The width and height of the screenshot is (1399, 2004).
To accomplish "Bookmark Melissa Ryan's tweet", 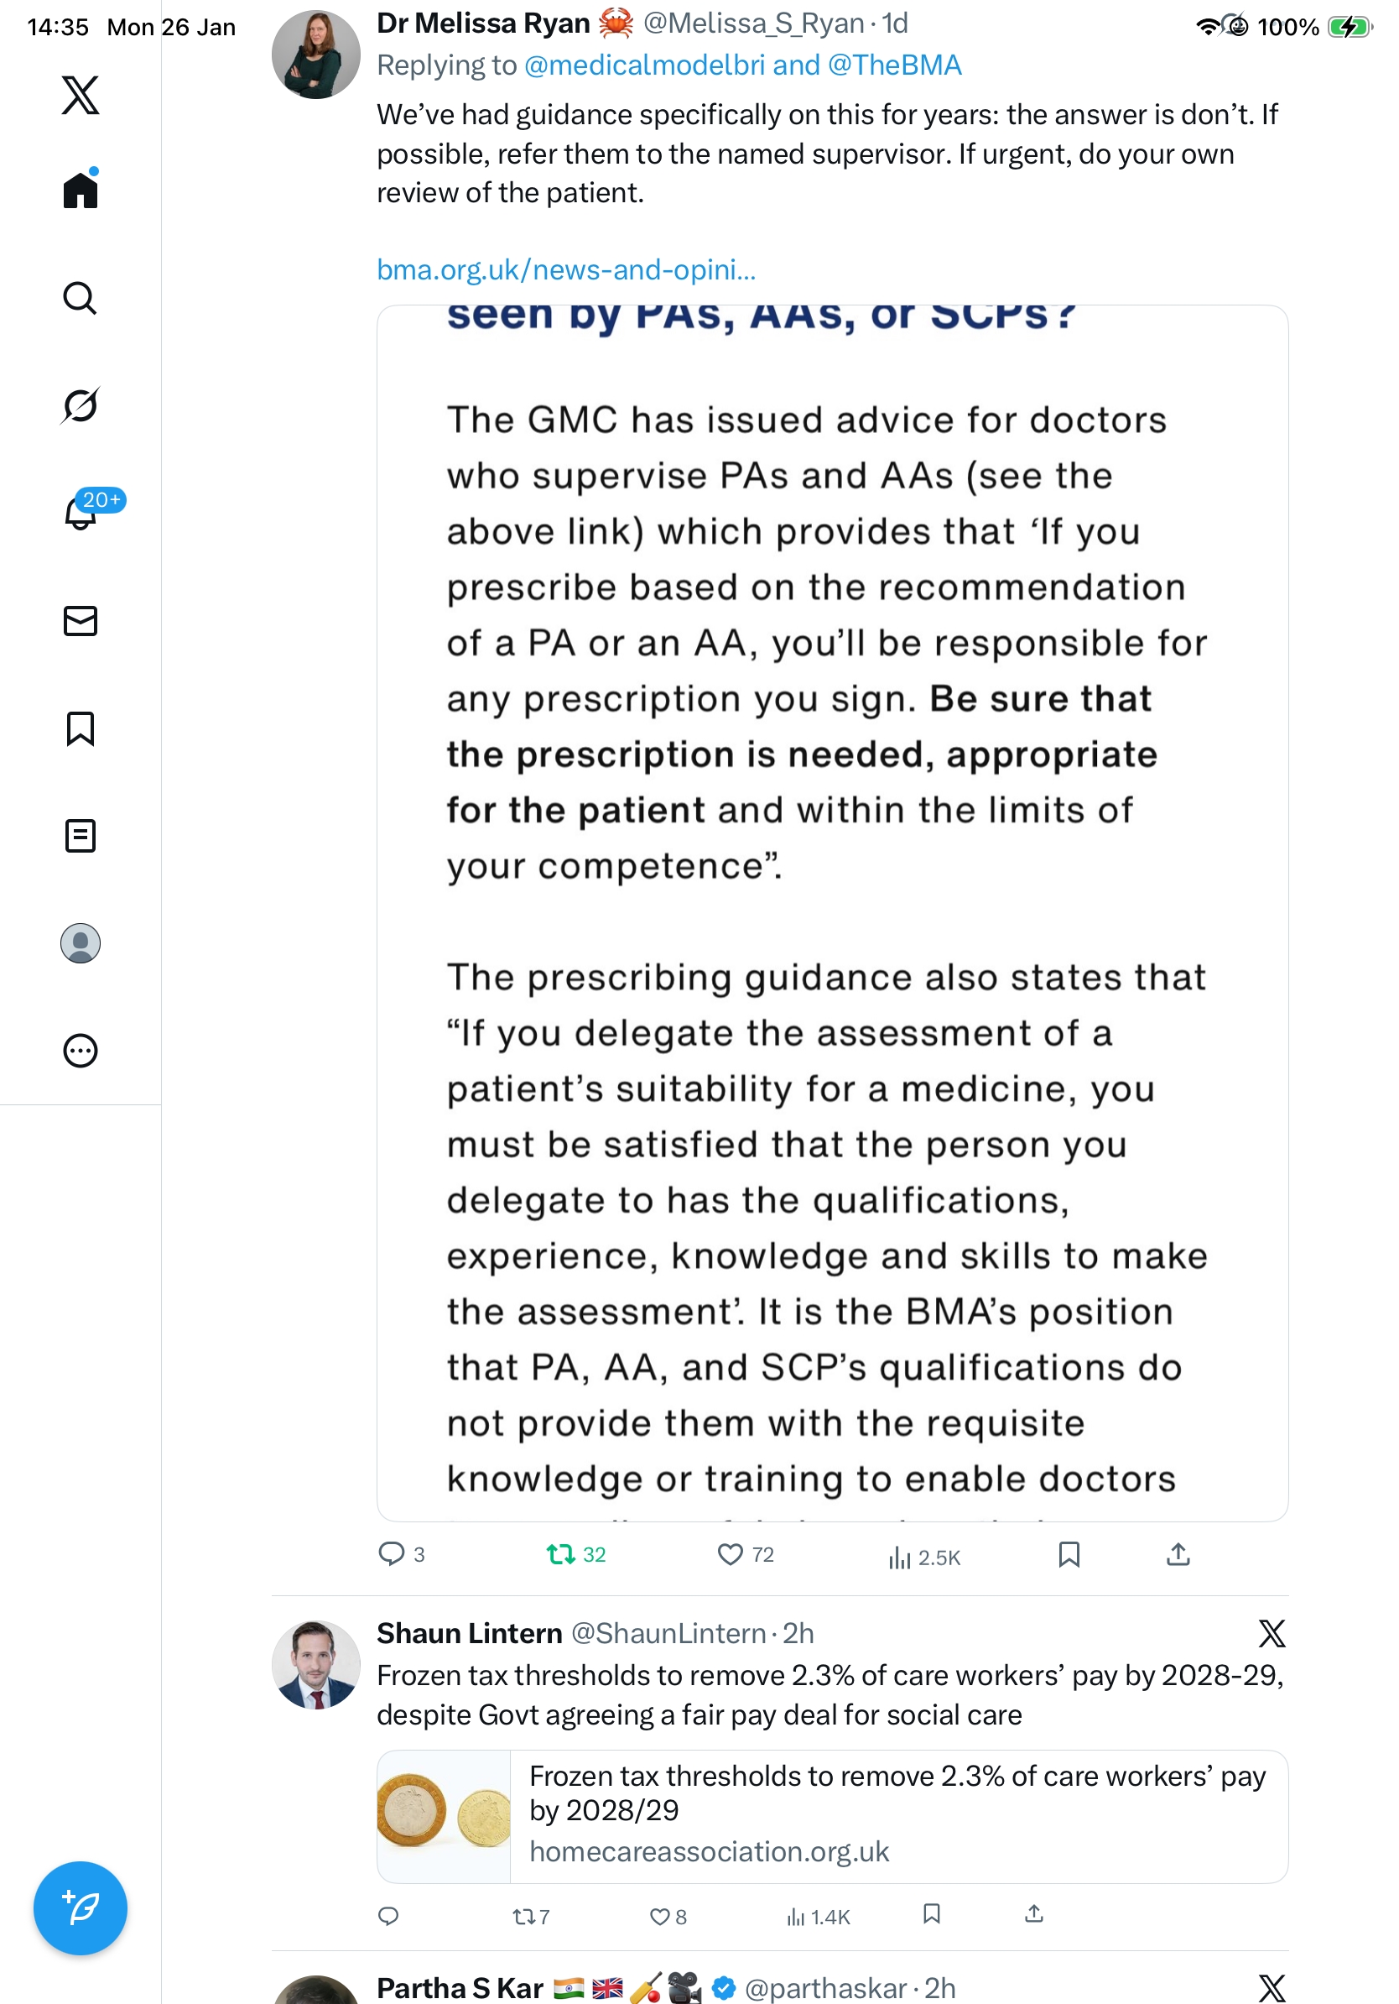I will pos(1069,1553).
